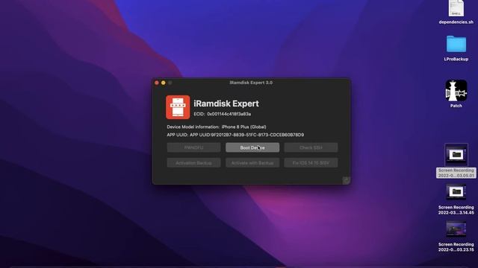Click the dependencies.sh file name label

tap(456, 22)
